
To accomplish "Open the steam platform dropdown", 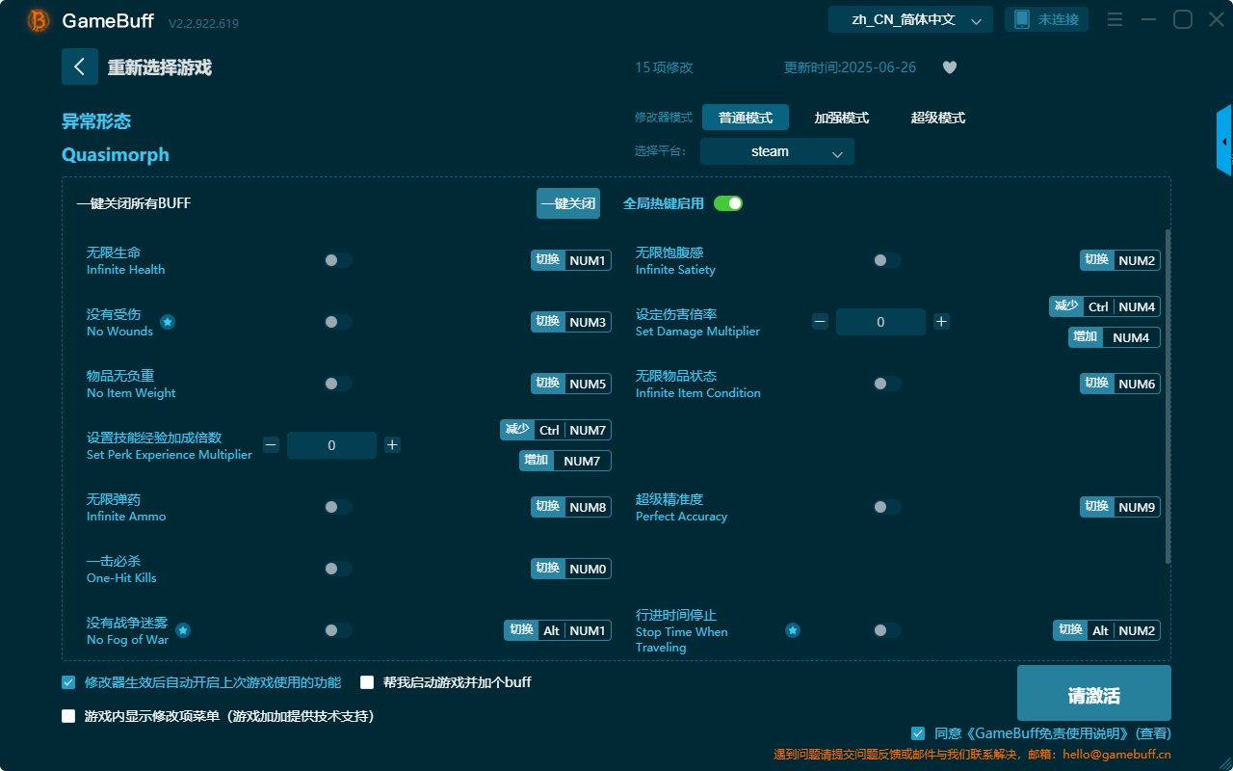I will pos(777,151).
